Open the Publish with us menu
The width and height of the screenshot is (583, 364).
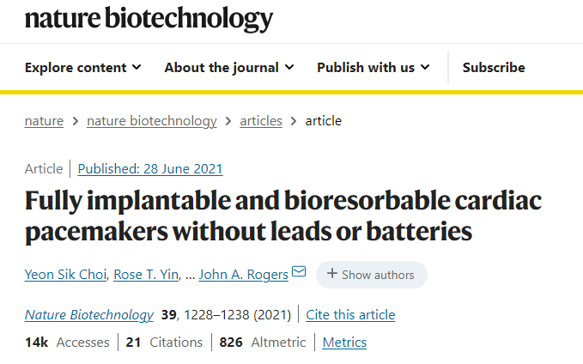[373, 68]
